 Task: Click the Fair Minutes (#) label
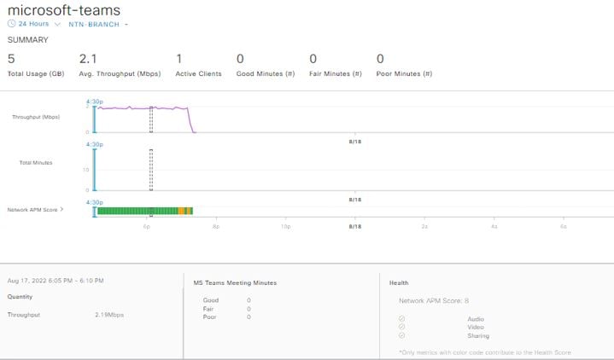tap(336, 73)
